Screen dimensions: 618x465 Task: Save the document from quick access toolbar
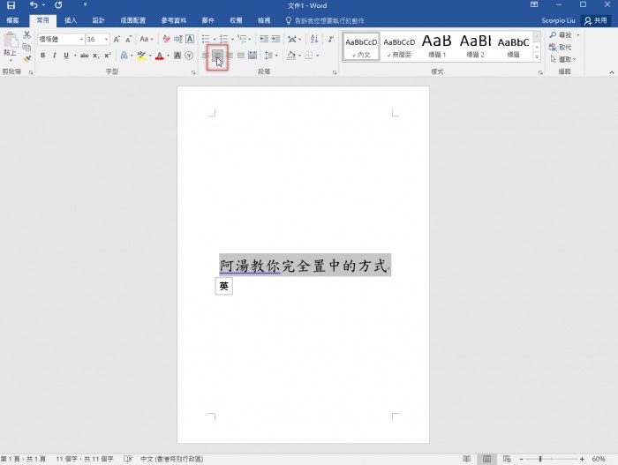point(11,5)
